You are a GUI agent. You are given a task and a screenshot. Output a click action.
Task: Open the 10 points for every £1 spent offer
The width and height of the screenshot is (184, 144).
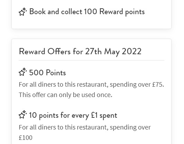point(73,115)
